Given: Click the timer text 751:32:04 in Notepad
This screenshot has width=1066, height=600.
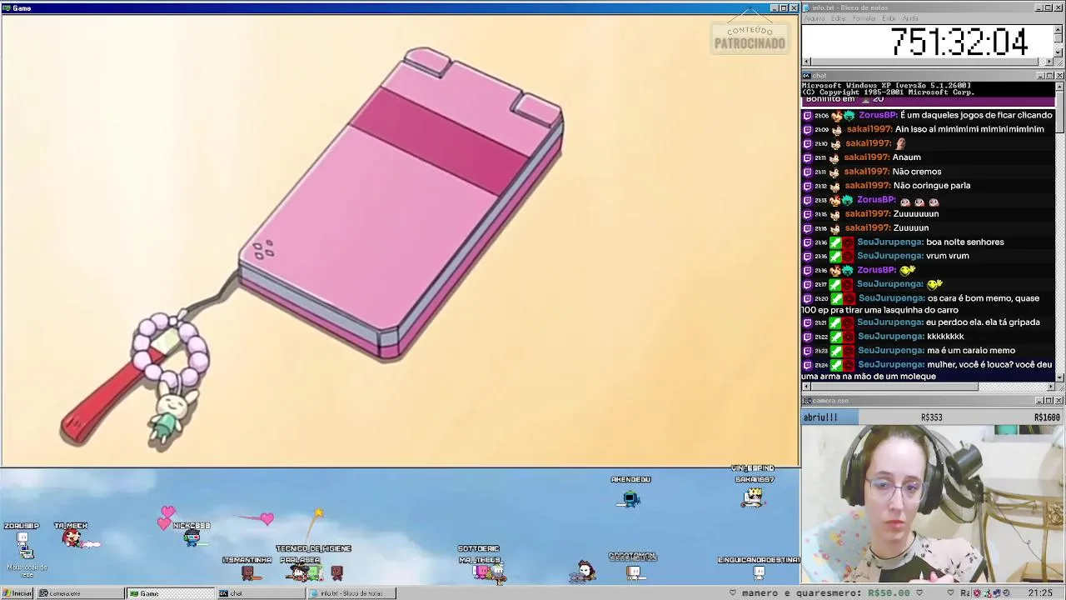Looking at the screenshot, I should [x=959, y=41].
